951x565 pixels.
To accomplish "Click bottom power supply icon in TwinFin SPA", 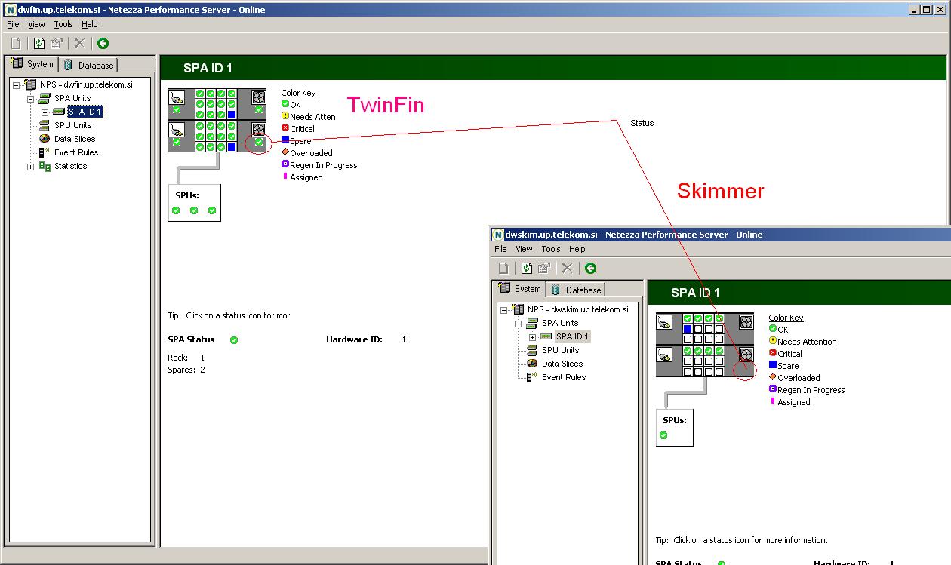I will point(176,129).
